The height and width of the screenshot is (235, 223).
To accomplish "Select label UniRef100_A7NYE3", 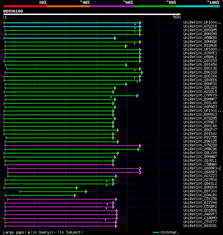I will pos(200,53).
